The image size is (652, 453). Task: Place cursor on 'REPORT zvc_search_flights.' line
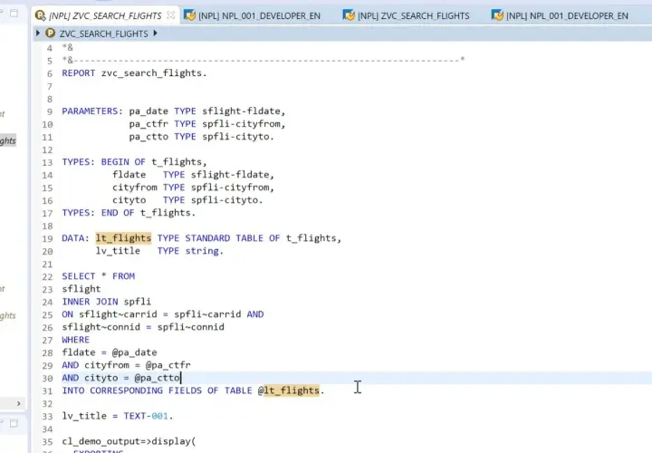tap(134, 73)
